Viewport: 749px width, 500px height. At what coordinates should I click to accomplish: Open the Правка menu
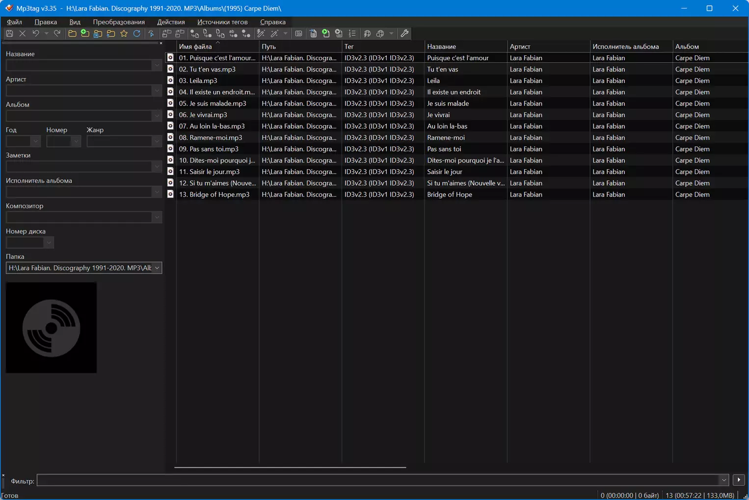click(46, 22)
